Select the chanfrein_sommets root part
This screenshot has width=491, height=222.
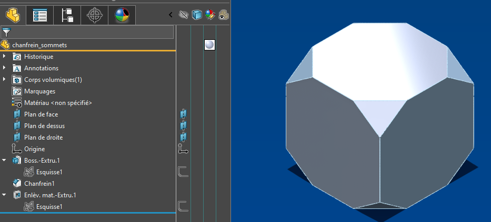[x=39, y=45]
